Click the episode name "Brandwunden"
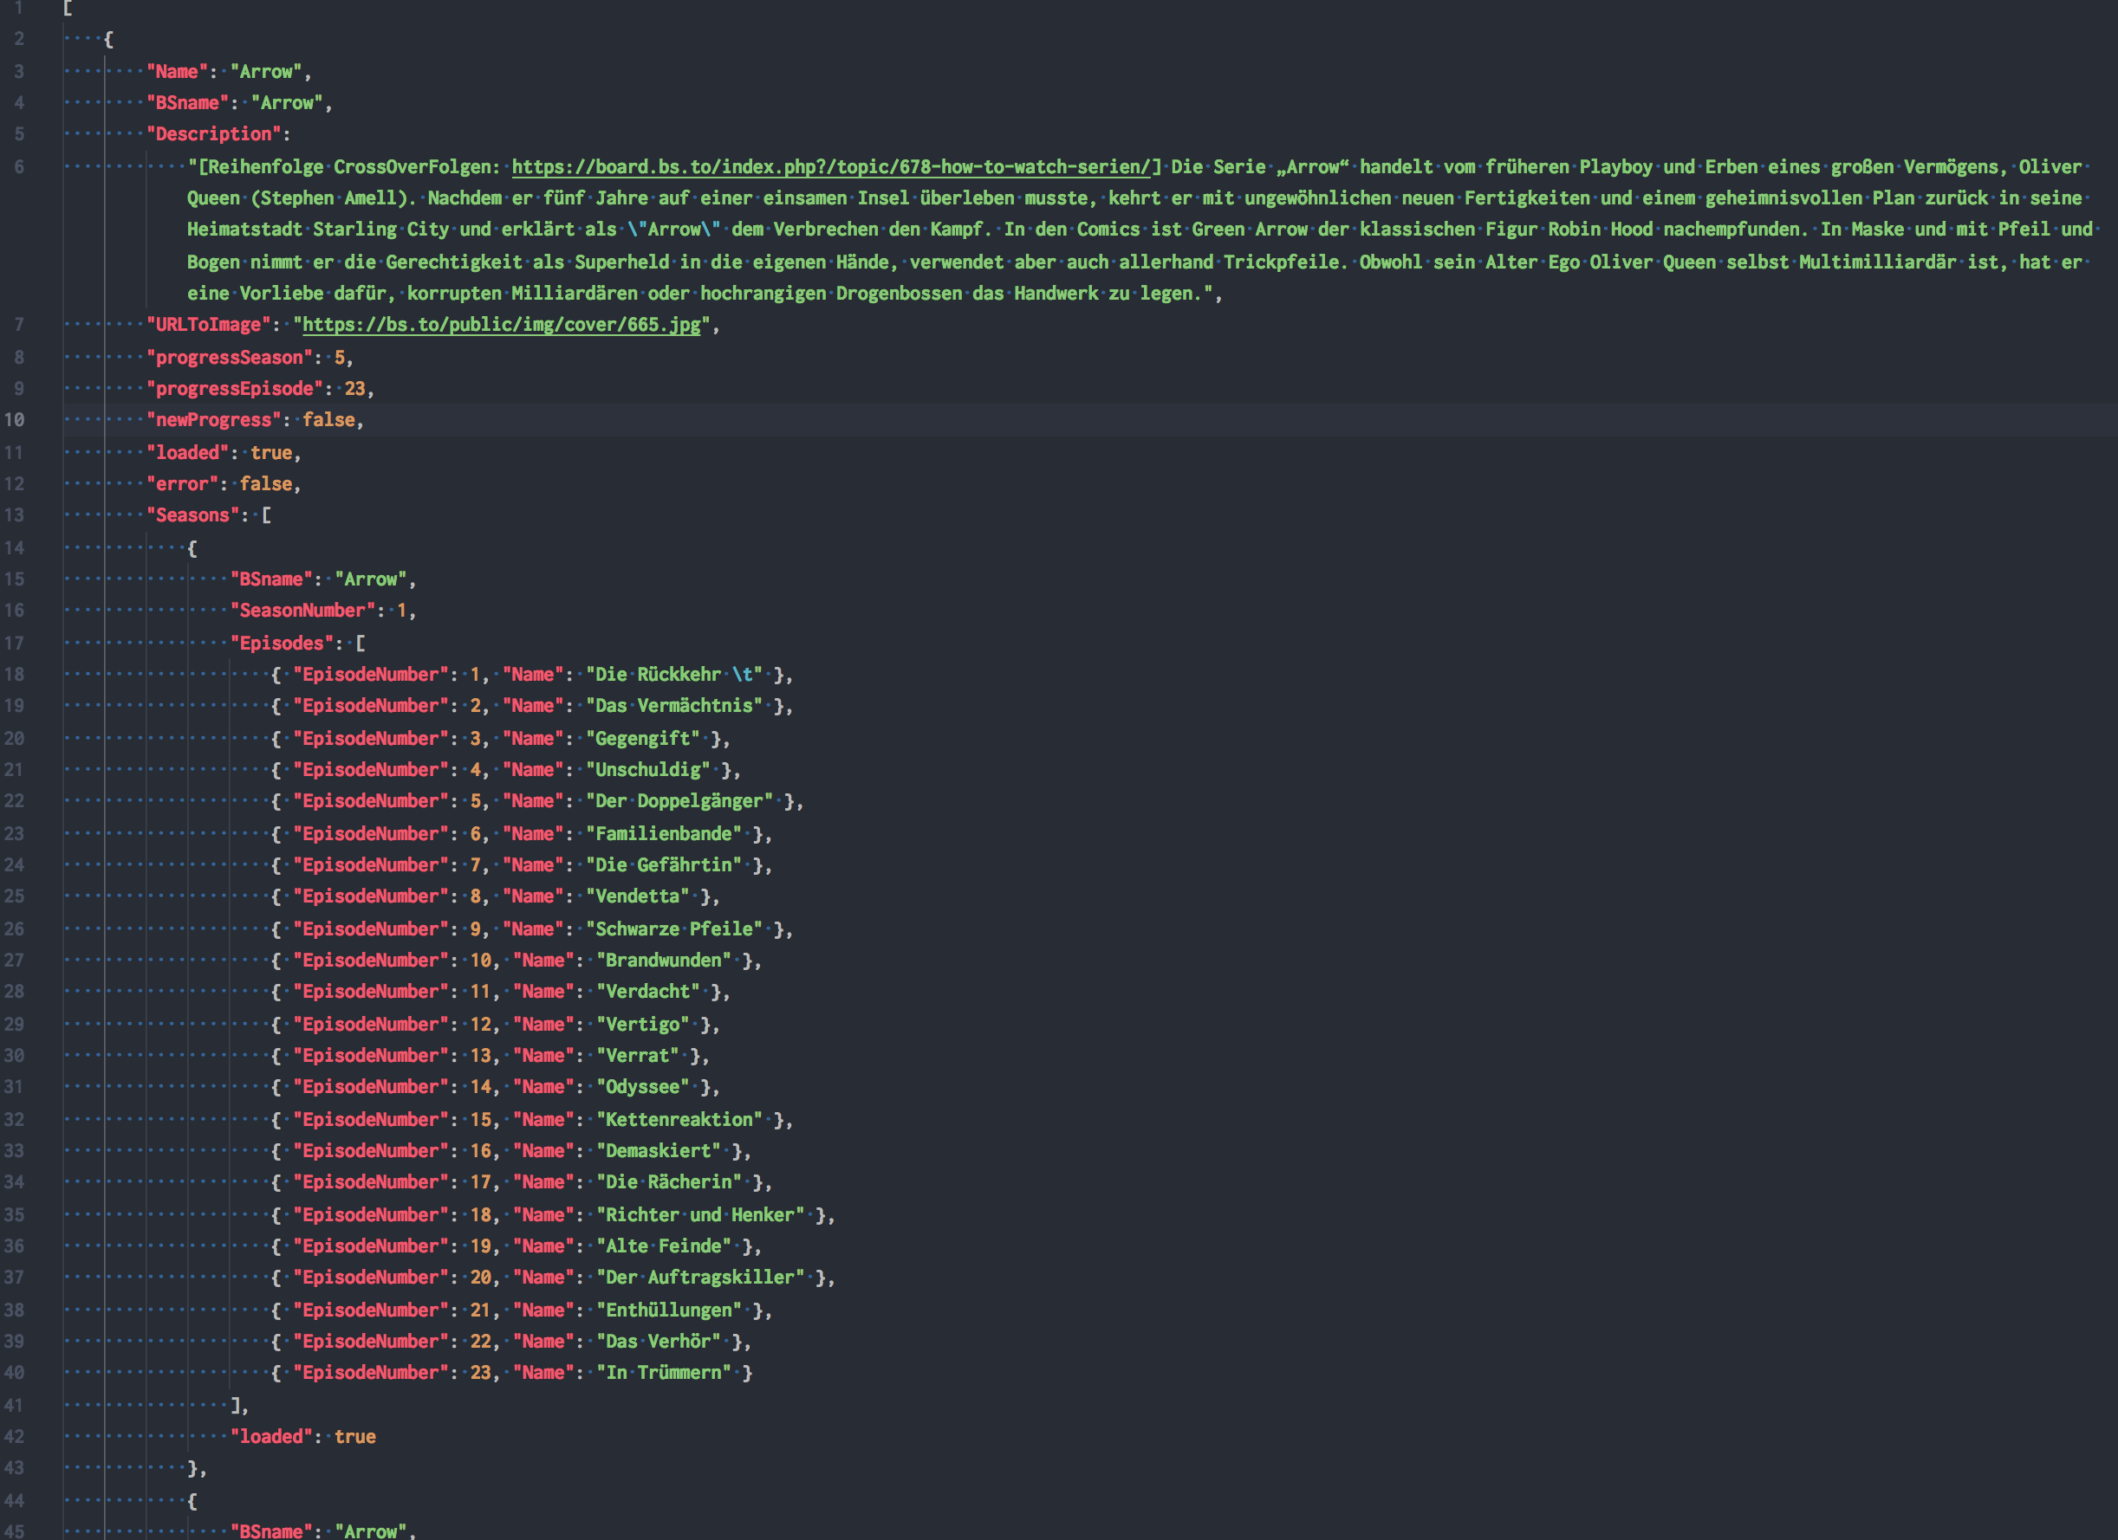This screenshot has width=2118, height=1540. 664,961
